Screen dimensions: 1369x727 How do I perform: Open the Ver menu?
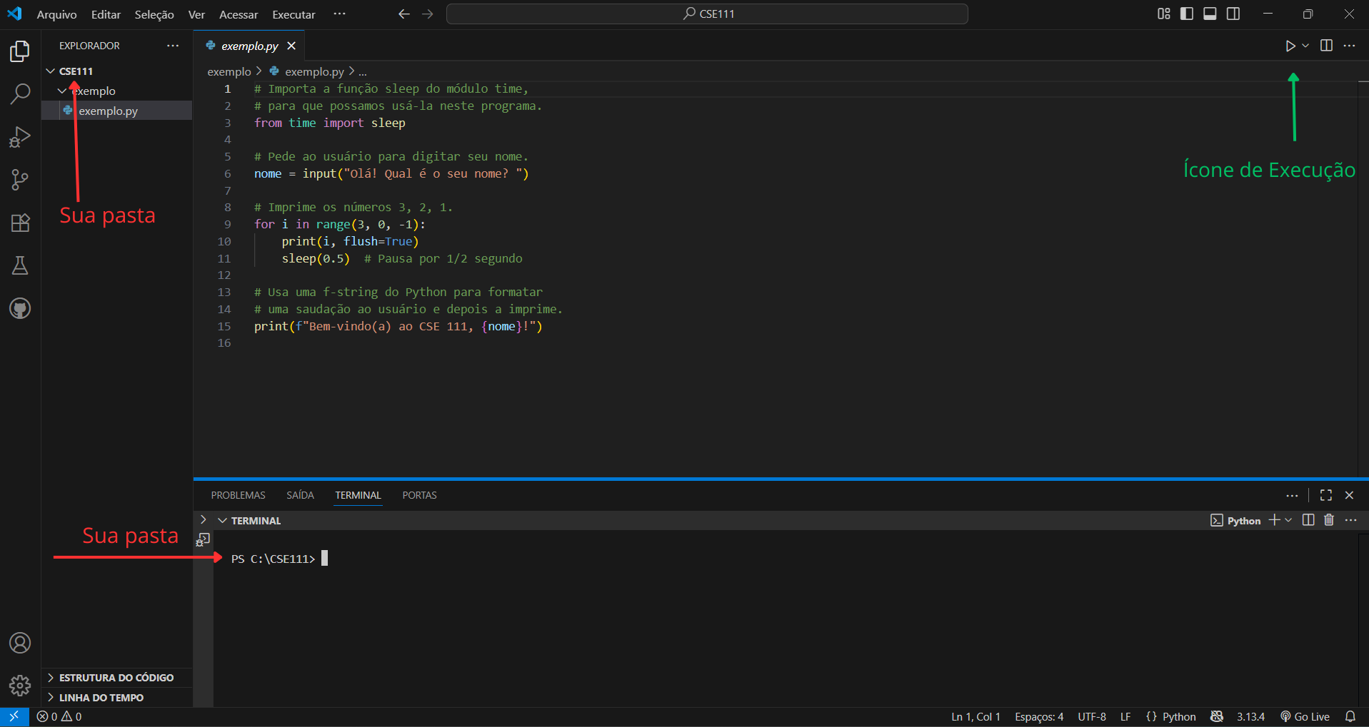pyautogui.click(x=196, y=14)
